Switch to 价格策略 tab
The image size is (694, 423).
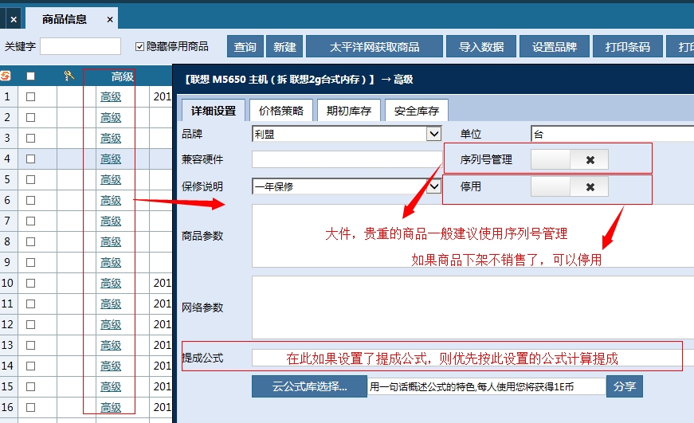tap(281, 111)
